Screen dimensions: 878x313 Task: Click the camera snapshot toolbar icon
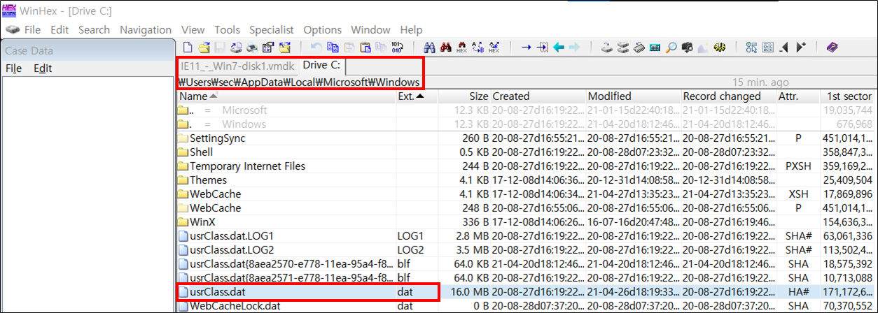688,48
